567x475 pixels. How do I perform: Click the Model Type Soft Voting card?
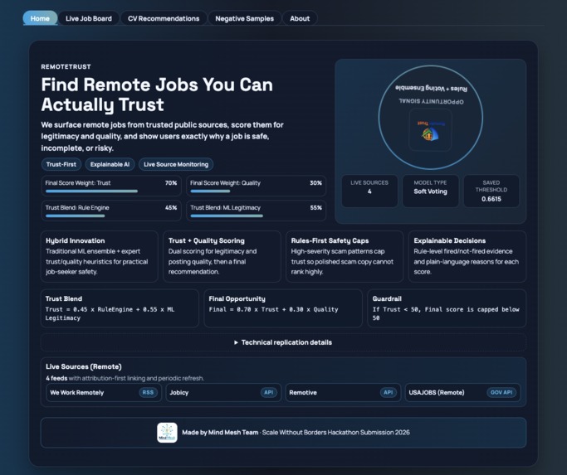(x=430, y=191)
